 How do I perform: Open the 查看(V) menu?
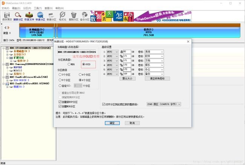click(49, 8)
